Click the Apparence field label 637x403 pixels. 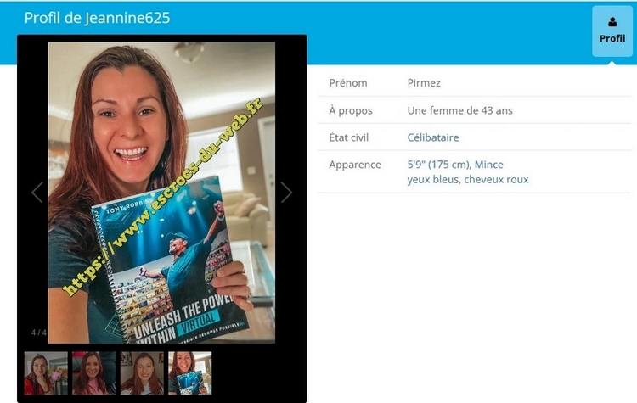click(355, 165)
